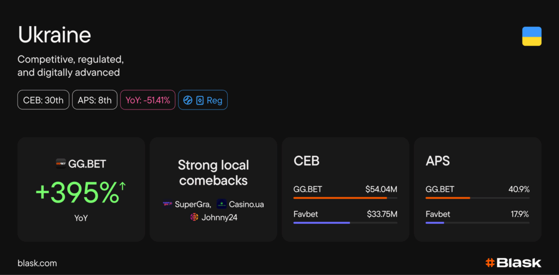The image size is (559, 275).
Task: Click the Favbet purple APS bar
Action: click(435, 223)
